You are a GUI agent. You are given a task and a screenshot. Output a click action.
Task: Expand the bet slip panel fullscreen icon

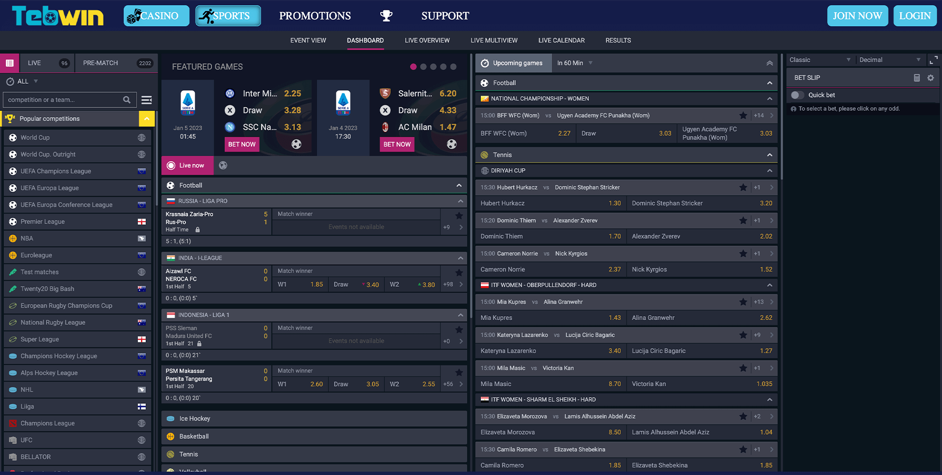pyautogui.click(x=934, y=60)
